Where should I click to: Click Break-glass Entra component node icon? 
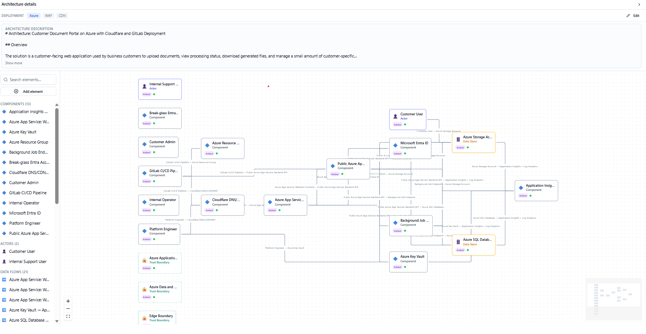coord(145,115)
